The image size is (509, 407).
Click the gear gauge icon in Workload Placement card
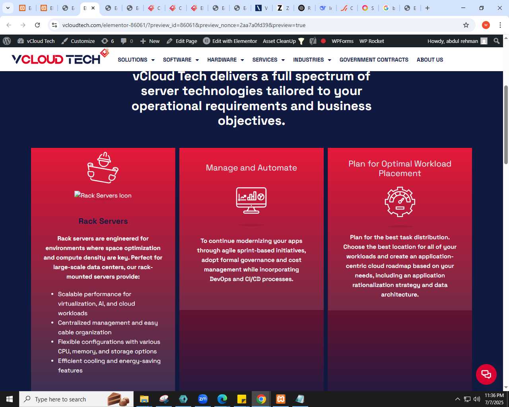click(x=400, y=202)
